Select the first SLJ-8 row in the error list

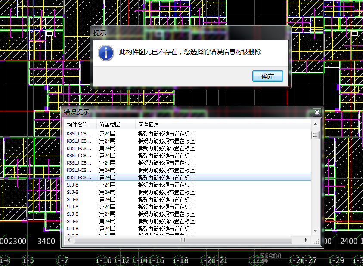click(x=188, y=185)
